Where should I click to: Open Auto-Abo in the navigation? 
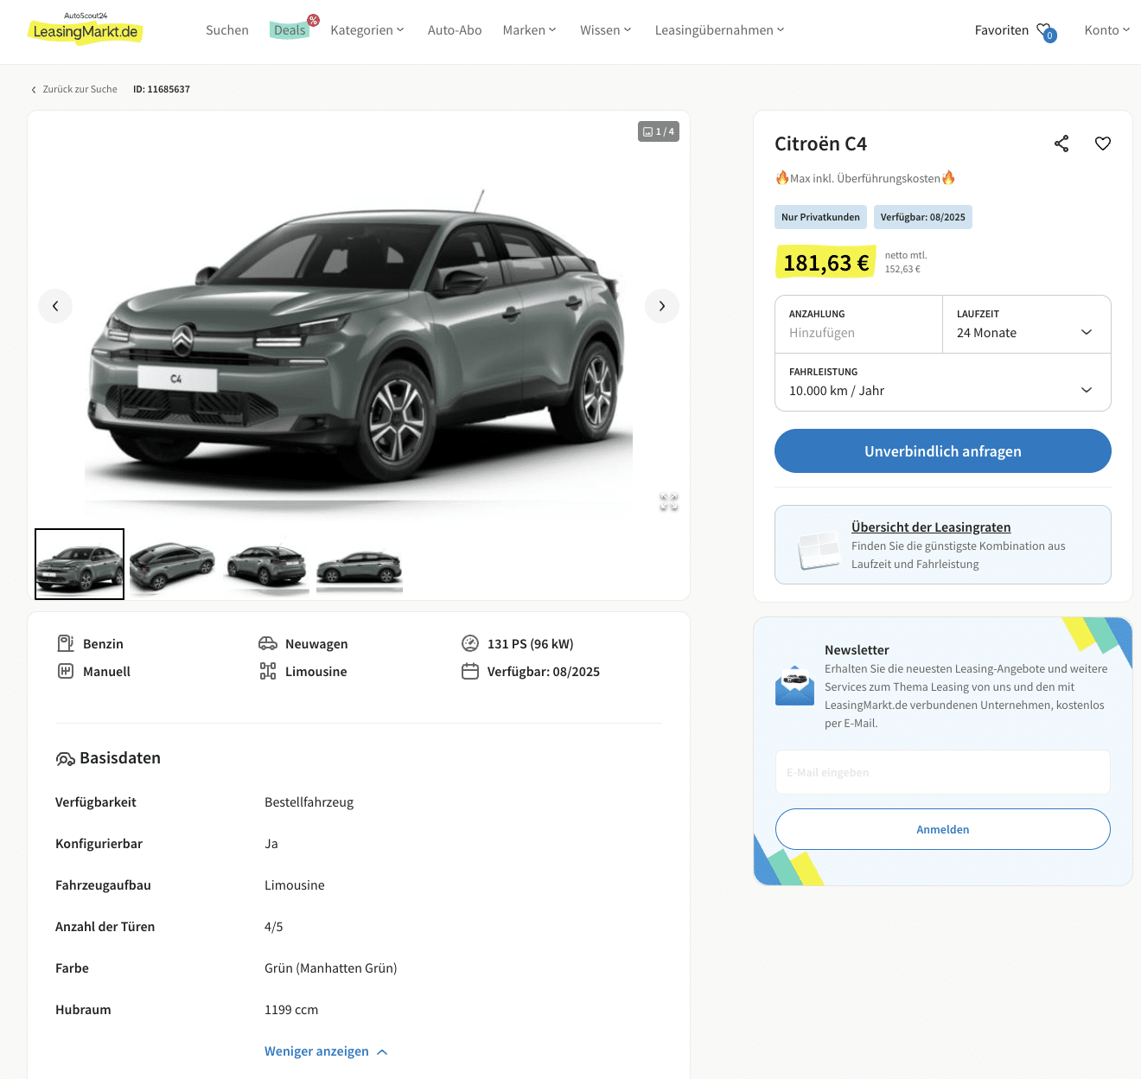(x=455, y=30)
